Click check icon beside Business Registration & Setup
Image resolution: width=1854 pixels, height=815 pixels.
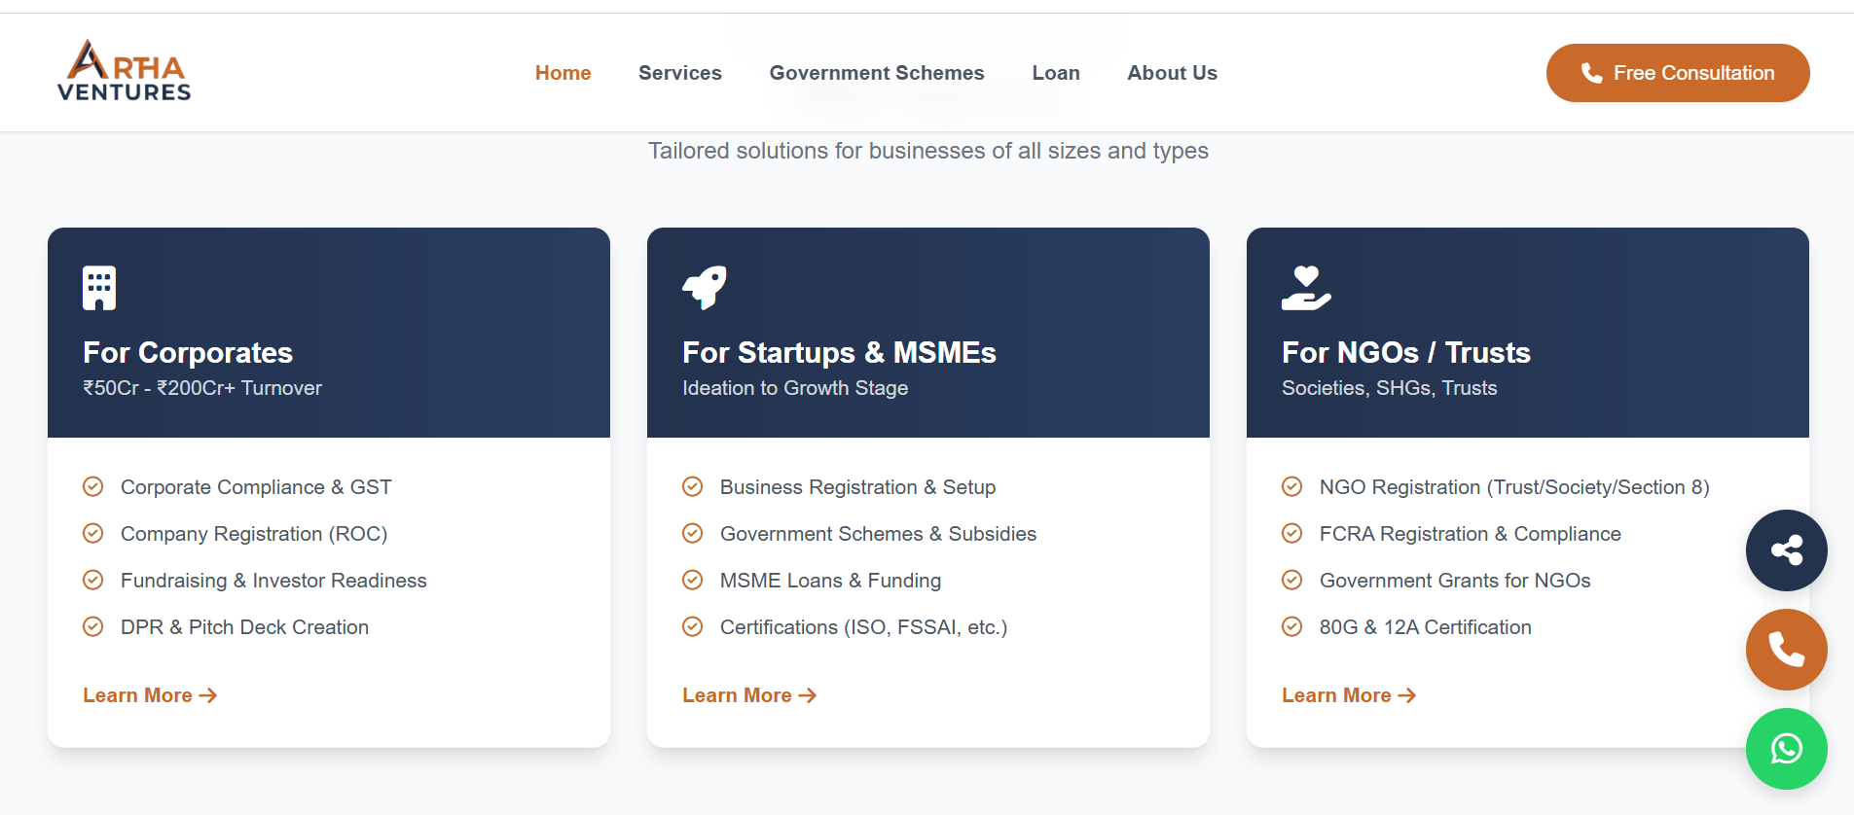(693, 486)
